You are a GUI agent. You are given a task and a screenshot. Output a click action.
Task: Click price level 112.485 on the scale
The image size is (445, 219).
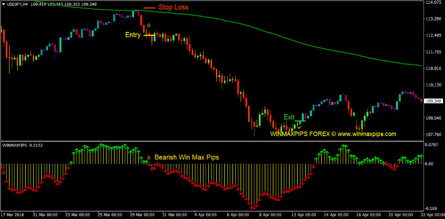[433, 35]
